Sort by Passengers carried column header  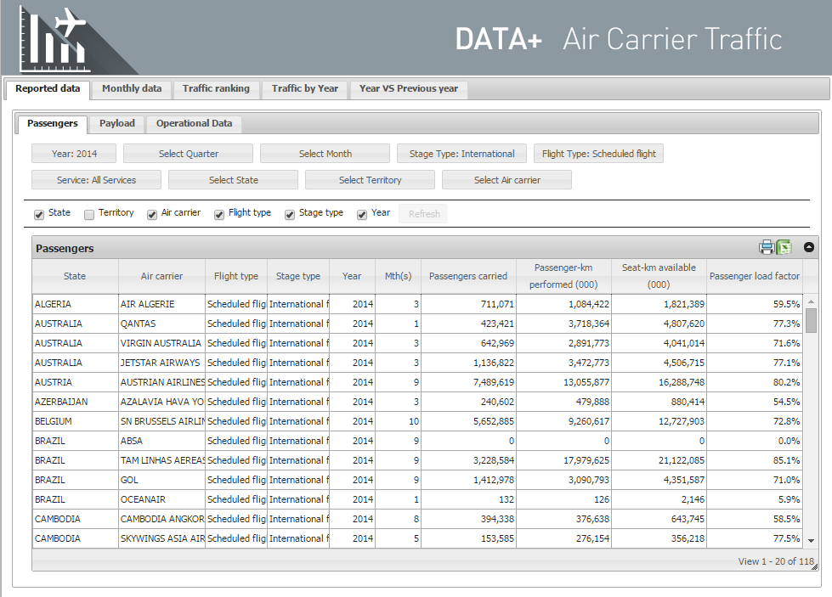(x=468, y=276)
